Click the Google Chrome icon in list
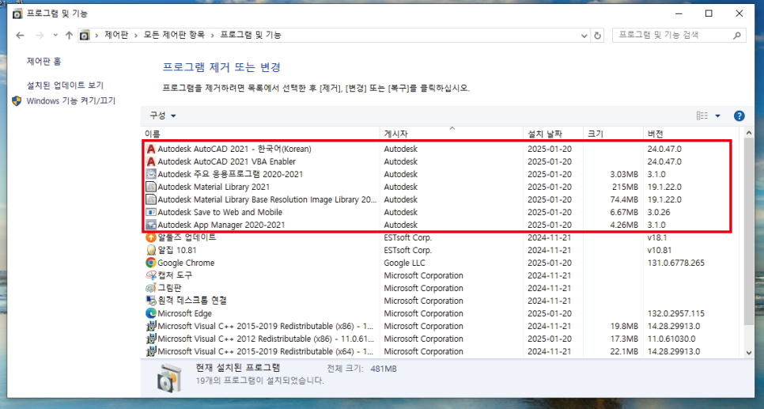Viewport: 764px width, 409px height. click(x=151, y=263)
